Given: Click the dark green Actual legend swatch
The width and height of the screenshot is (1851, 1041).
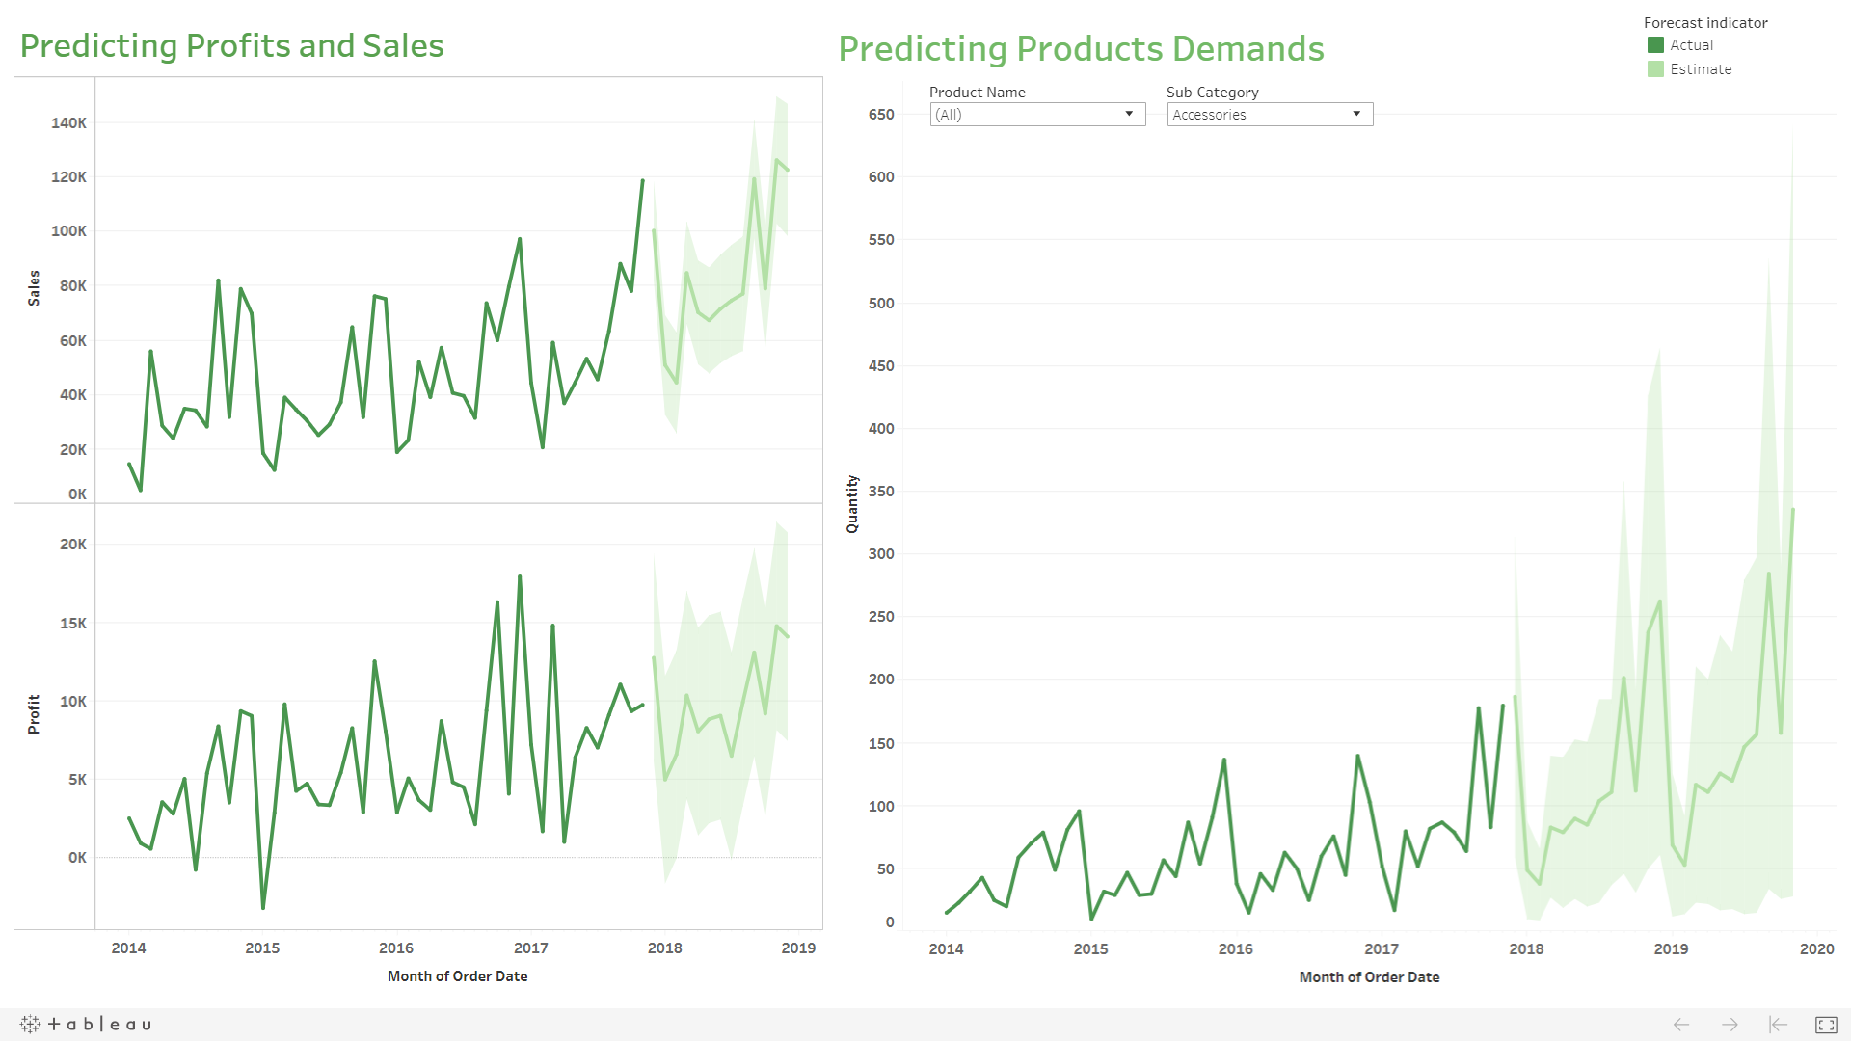Looking at the screenshot, I should click(1655, 45).
